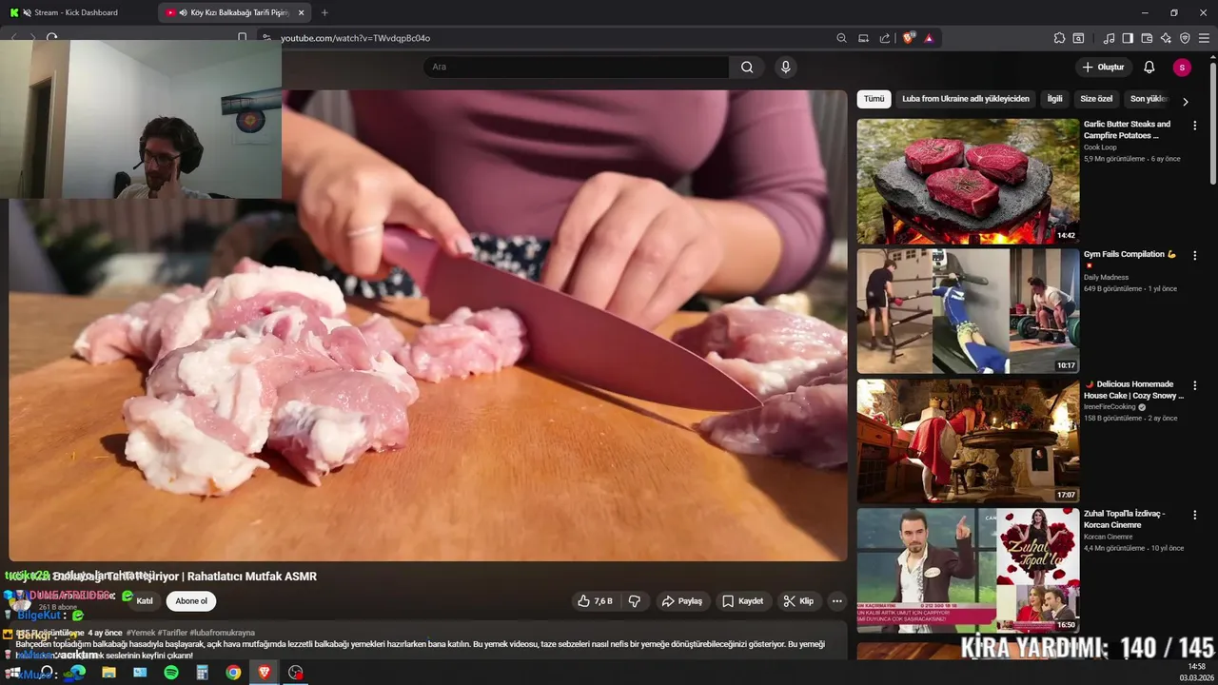Image resolution: width=1218 pixels, height=685 pixels.
Task: Select the Son yüklenen filter chip
Action: [1149, 99]
